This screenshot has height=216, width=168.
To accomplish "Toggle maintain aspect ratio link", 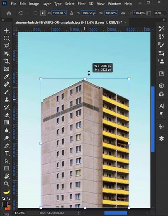I will pos(123,13).
